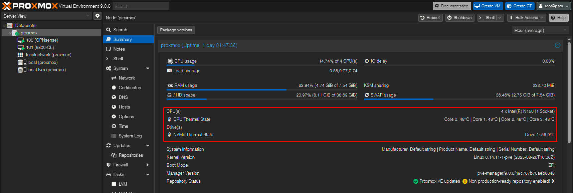Click the global Search field
The image size is (573, 193).
tap(141, 6)
